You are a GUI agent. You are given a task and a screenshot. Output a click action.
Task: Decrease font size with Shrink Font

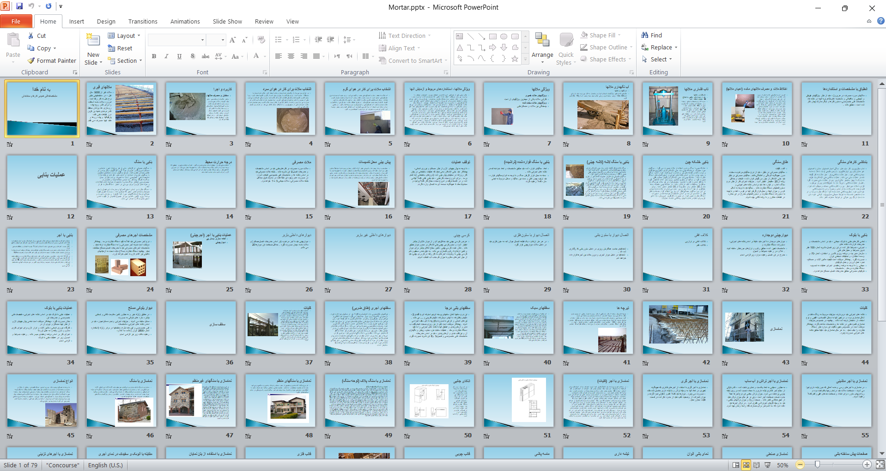tap(245, 40)
